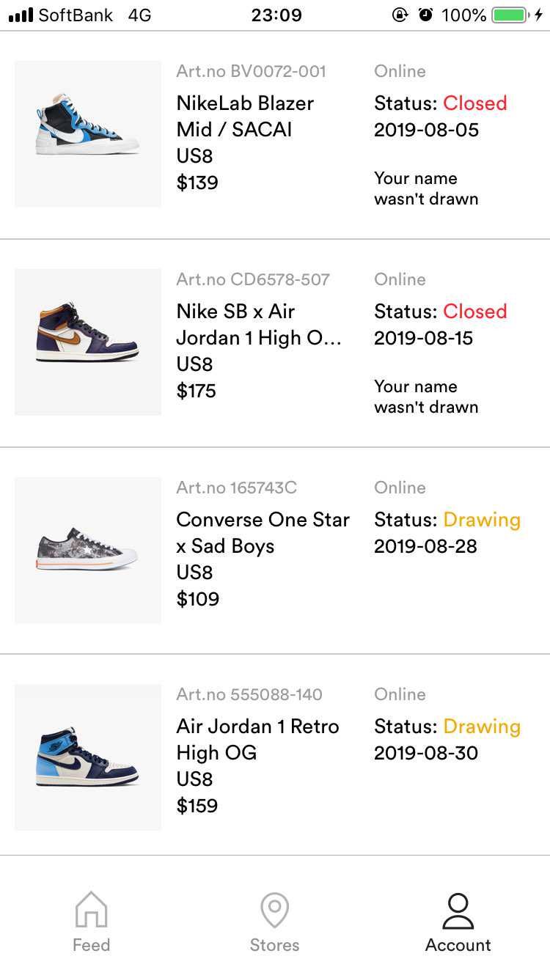View Converse One Star shoe thumbnail
The width and height of the screenshot is (550, 978).
88,550
